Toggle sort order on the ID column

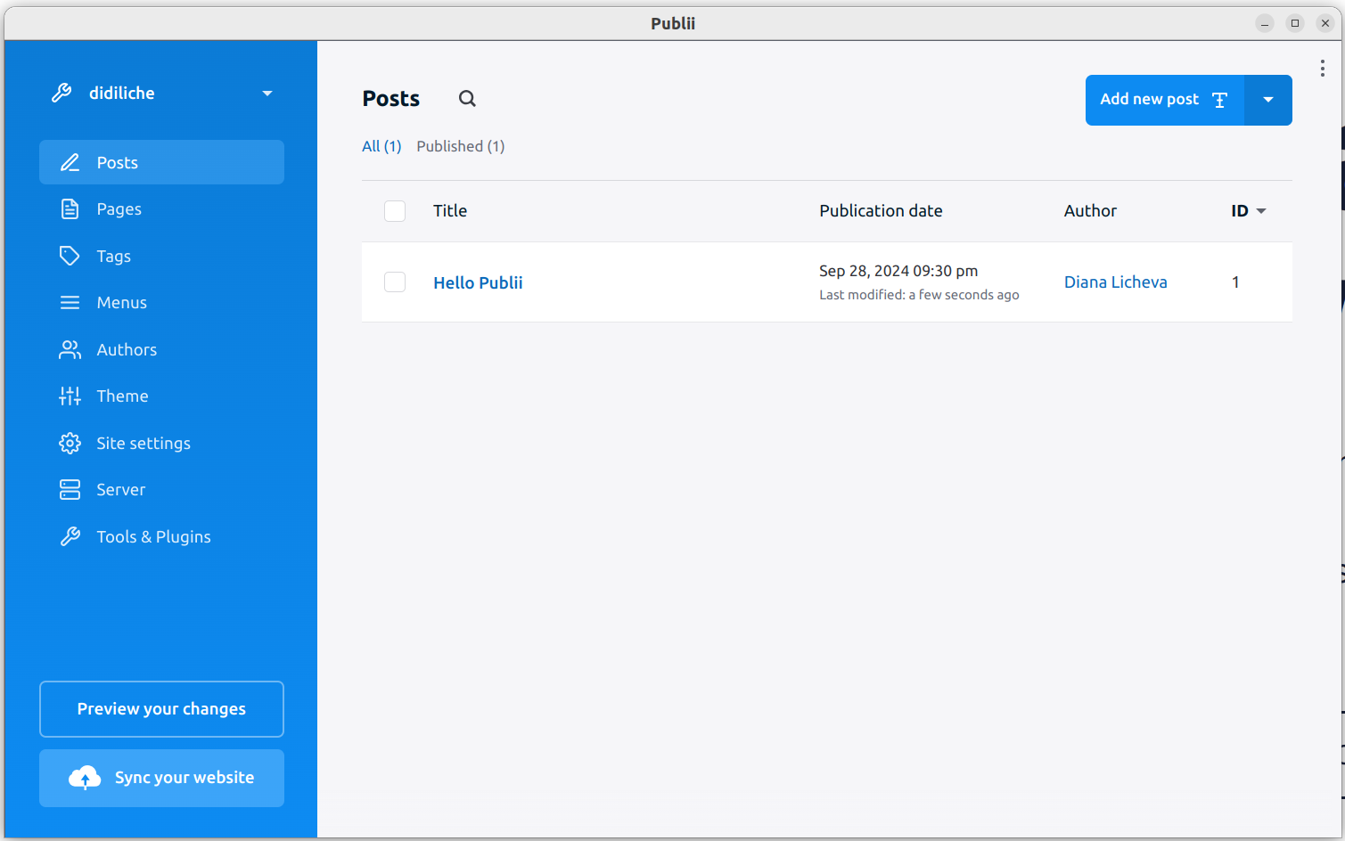point(1248,211)
